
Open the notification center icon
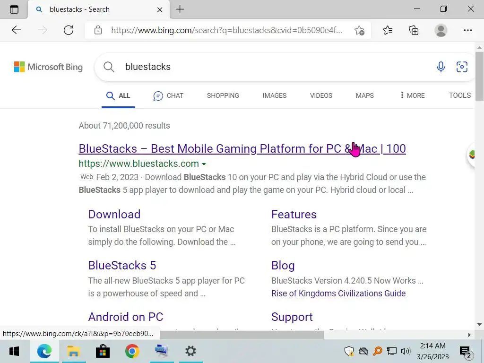466,352
